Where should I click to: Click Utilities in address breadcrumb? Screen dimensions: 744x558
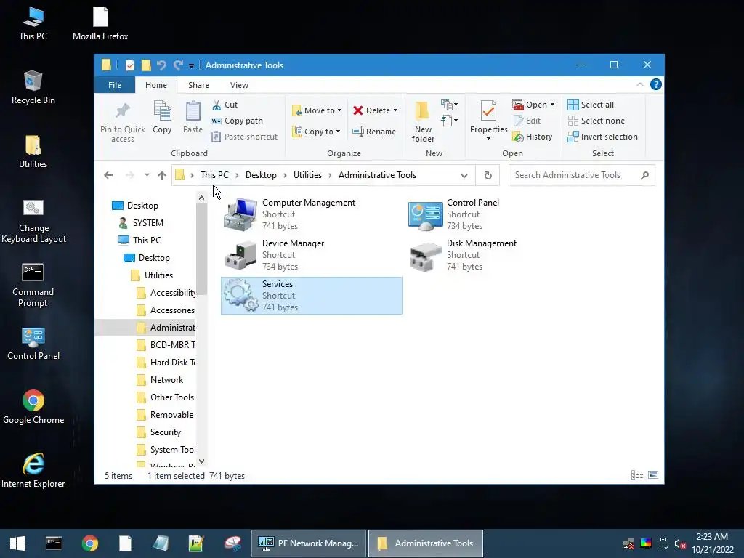307,175
